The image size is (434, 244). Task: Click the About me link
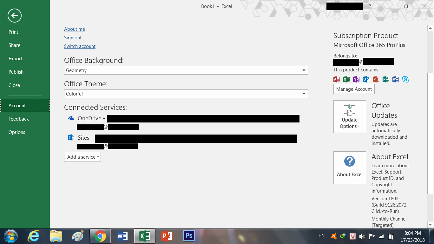[x=75, y=29]
